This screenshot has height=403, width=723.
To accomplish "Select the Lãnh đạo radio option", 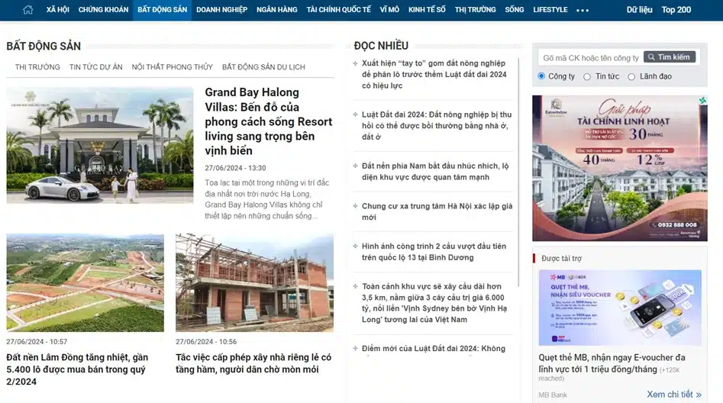I will (x=631, y=76).
